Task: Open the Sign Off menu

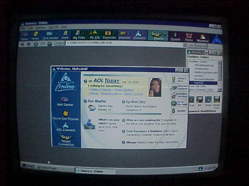Action: 53,27
